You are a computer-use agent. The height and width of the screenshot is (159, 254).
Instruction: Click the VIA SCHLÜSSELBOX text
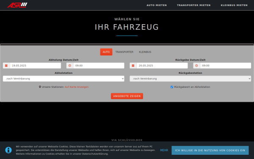[127, 140]
